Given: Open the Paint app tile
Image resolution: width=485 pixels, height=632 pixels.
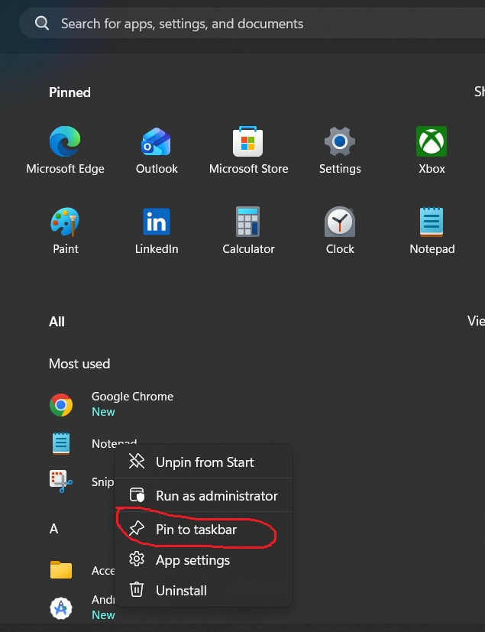Looking at the screenshot, I should click(x=65, y=231).
